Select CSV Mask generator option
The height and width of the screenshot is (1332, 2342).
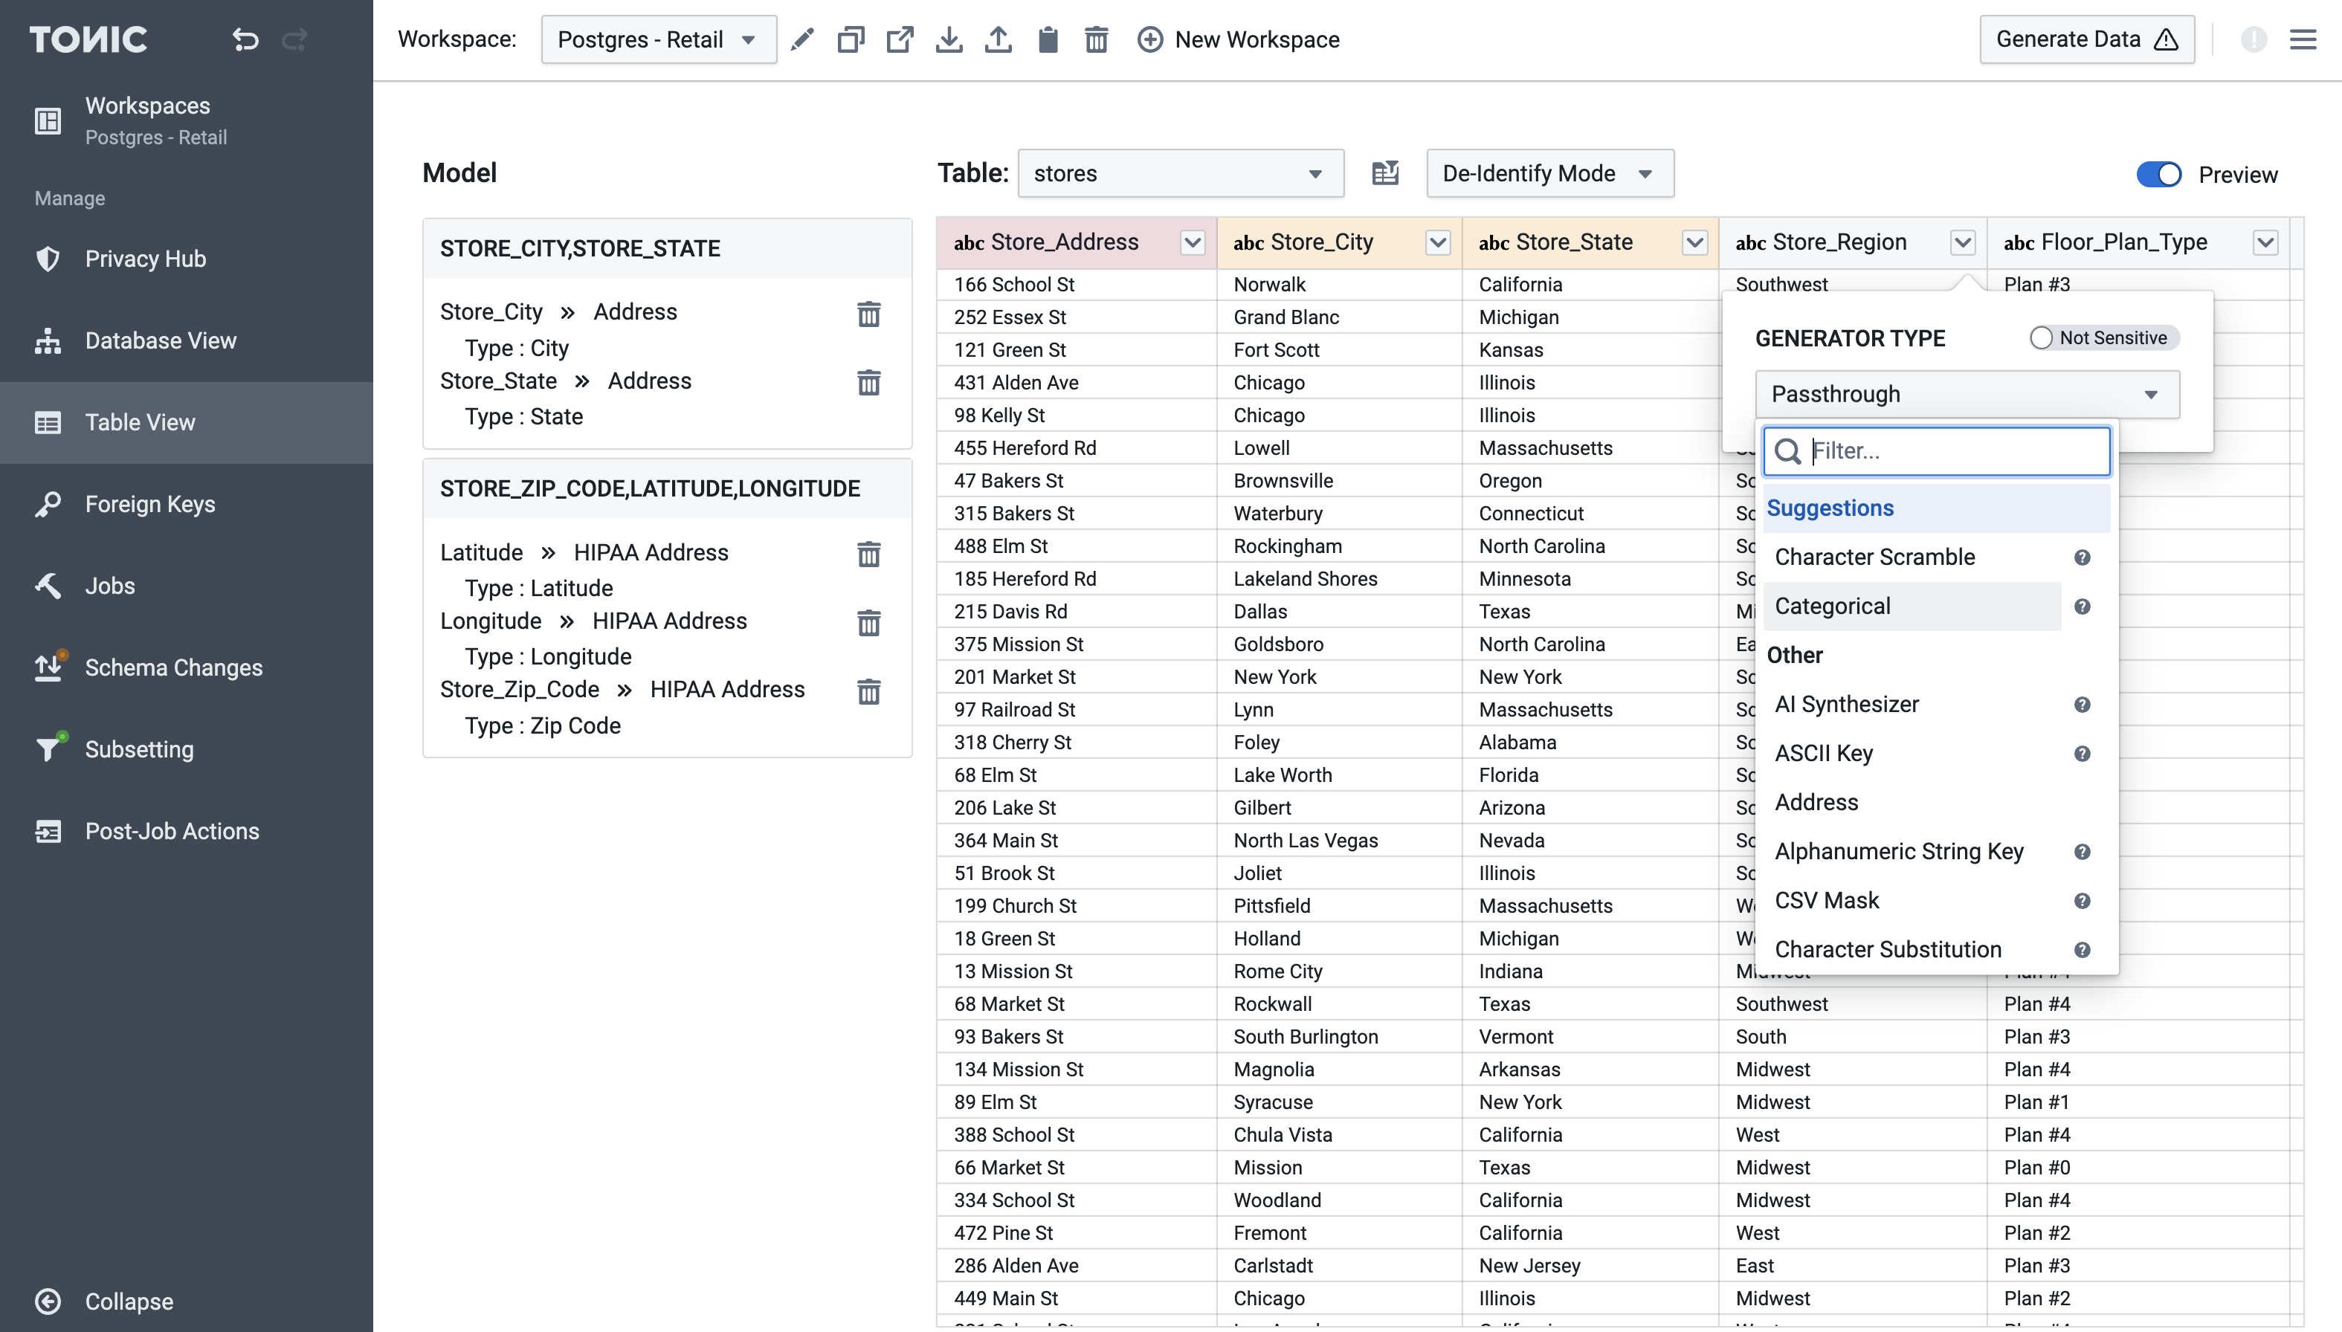tap(1912, 901)
